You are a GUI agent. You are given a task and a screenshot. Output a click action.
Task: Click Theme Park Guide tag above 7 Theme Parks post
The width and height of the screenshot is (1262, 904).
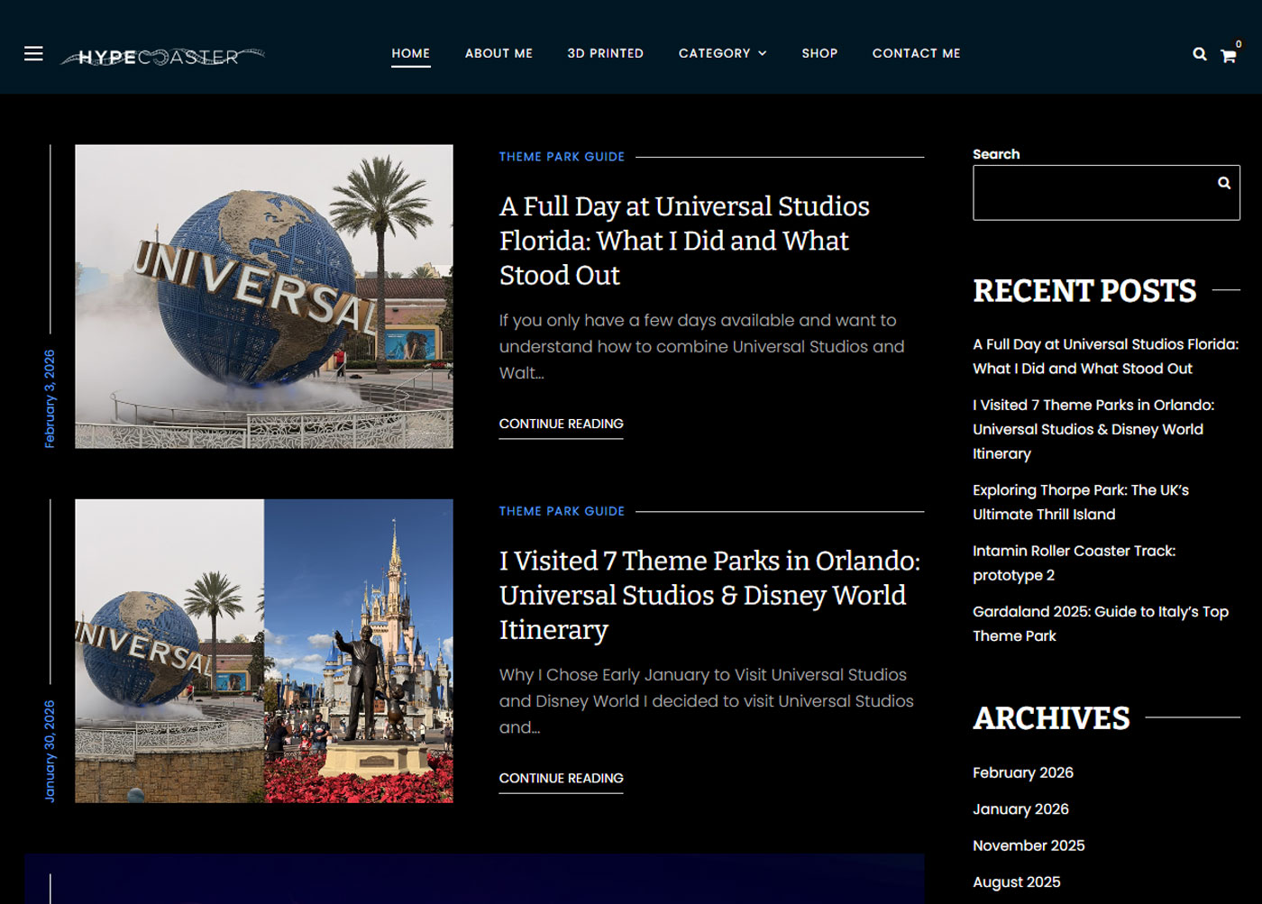tap(562, 511)
